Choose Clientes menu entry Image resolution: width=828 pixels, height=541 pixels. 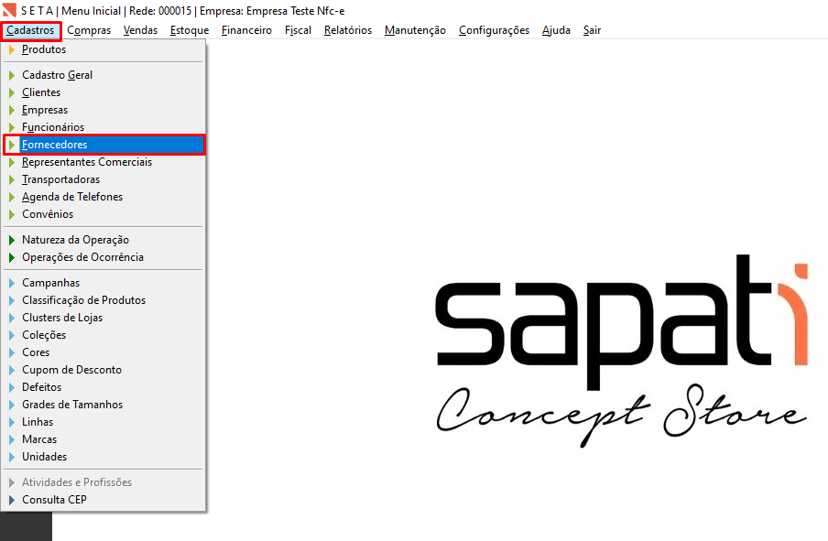coord(103,92)
